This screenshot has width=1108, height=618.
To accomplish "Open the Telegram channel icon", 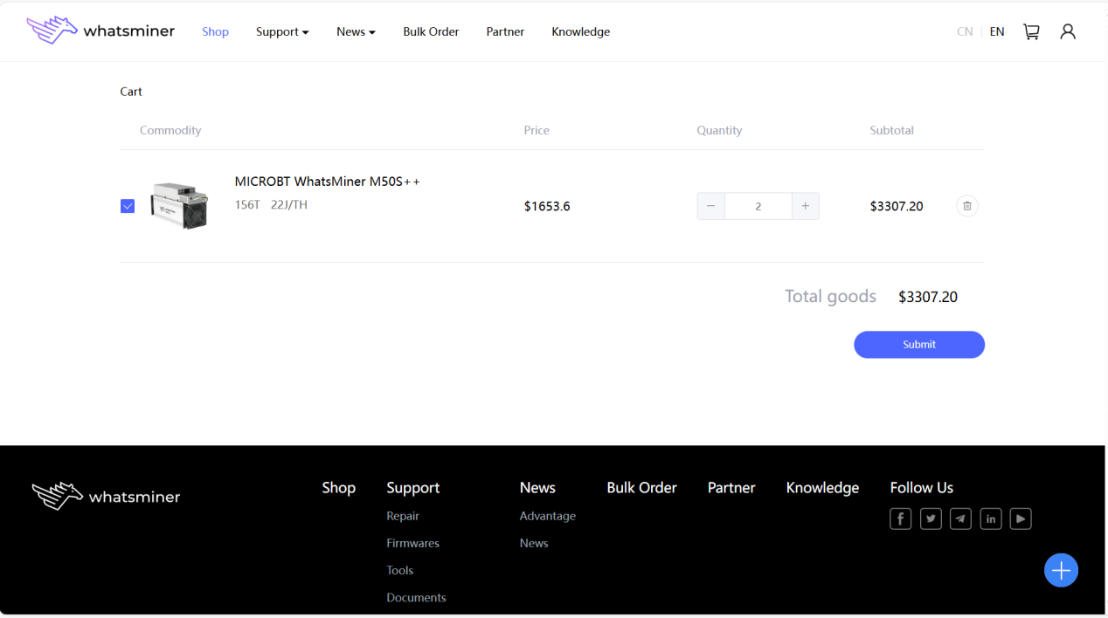I will (x=960, y=519).
